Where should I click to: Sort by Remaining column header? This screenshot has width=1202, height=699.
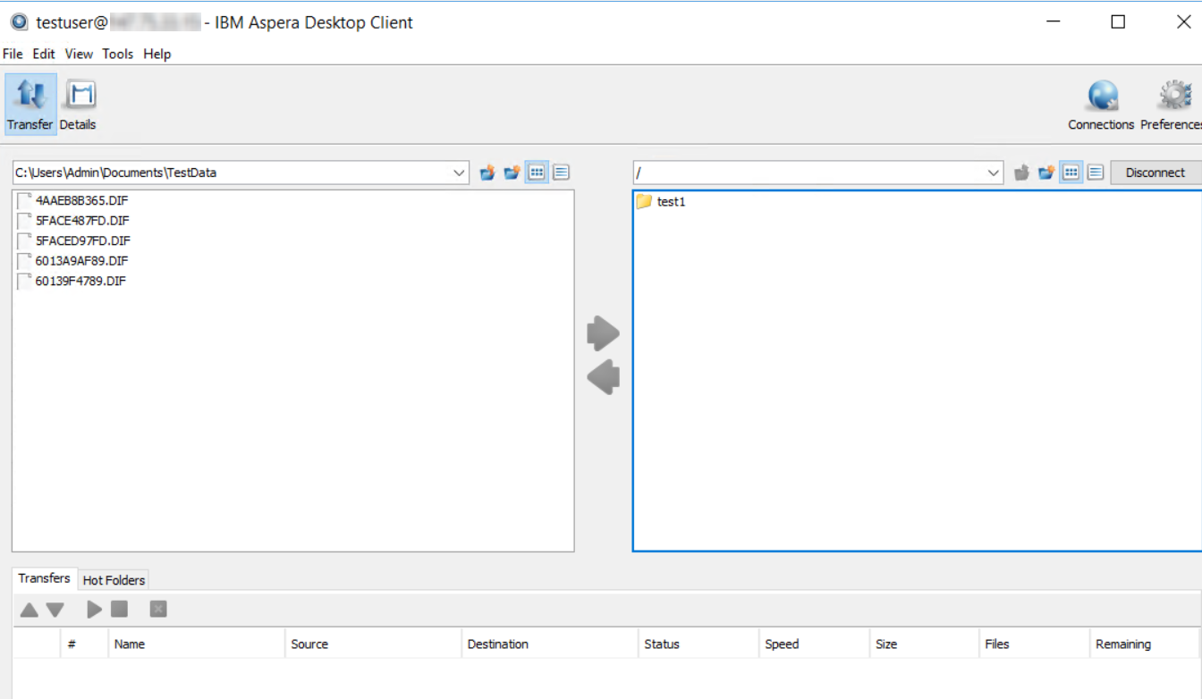1145,644
